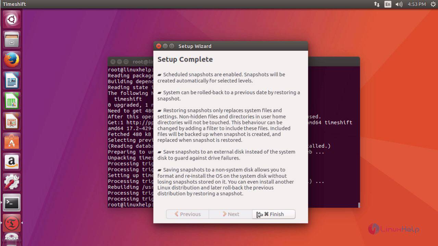
Task: Click Finish in the Setup Wizard
Action: pos(274,214)
